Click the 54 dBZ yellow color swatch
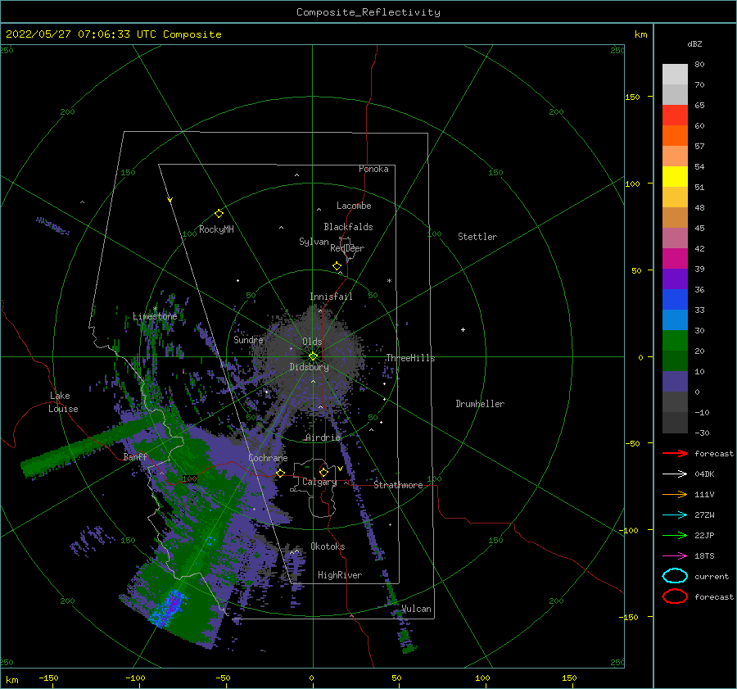737x689 pixels. click(x=675, y=176)
